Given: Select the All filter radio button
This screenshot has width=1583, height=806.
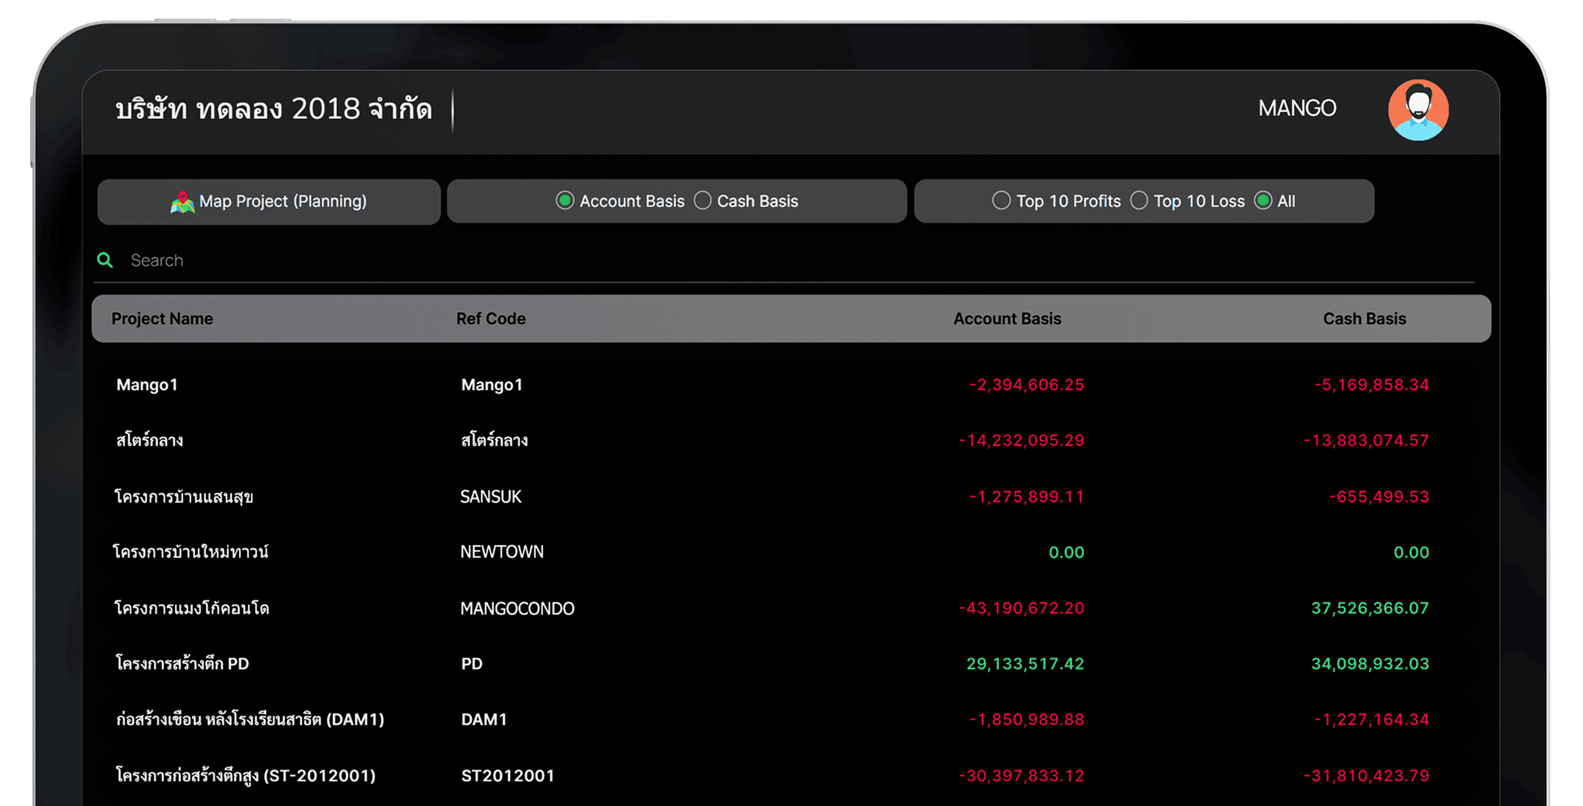Looking at the screenshot, I should pos(1263,200).
